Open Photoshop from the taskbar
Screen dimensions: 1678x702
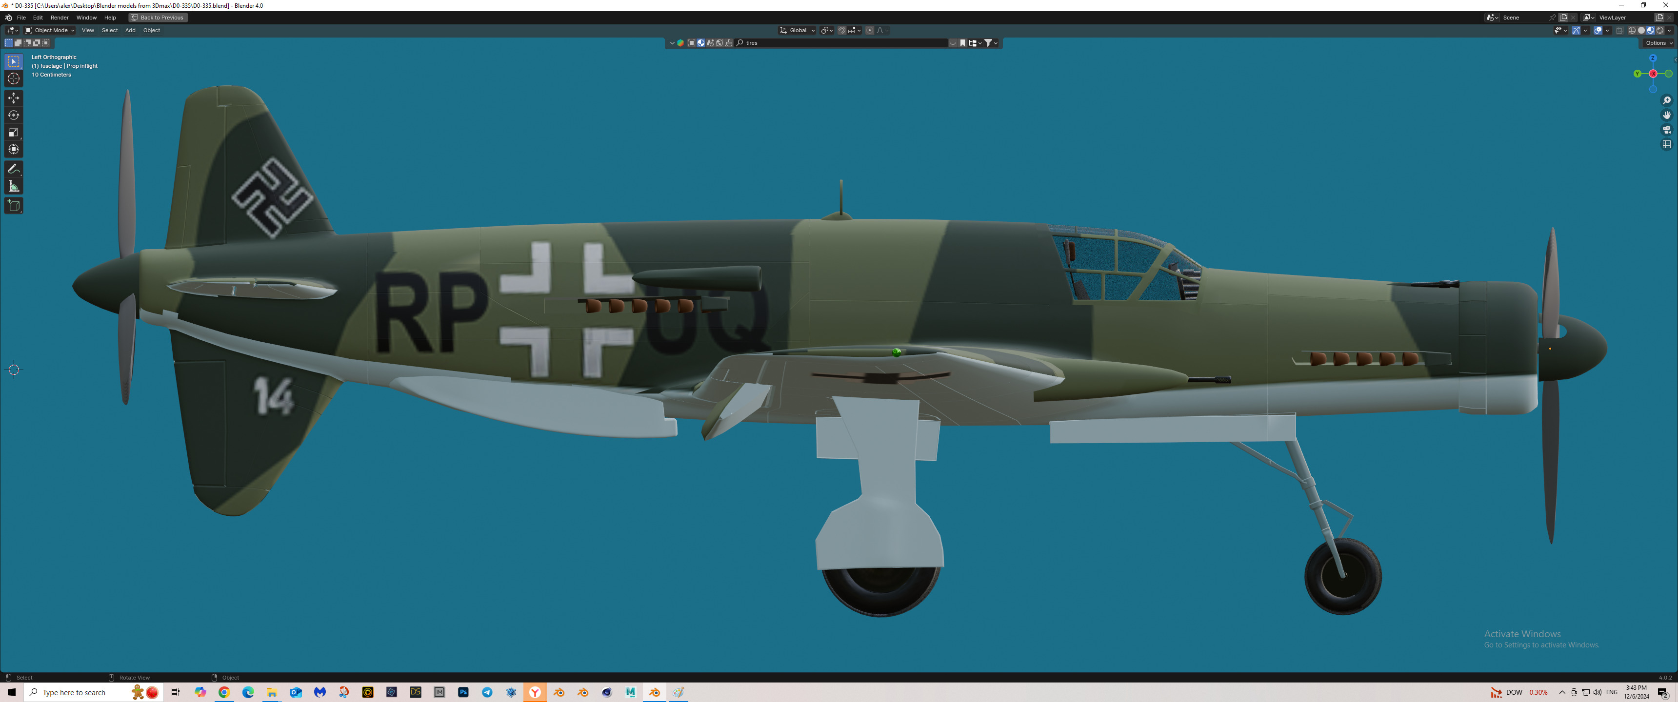pyautogui.click(x=463, y=692)
